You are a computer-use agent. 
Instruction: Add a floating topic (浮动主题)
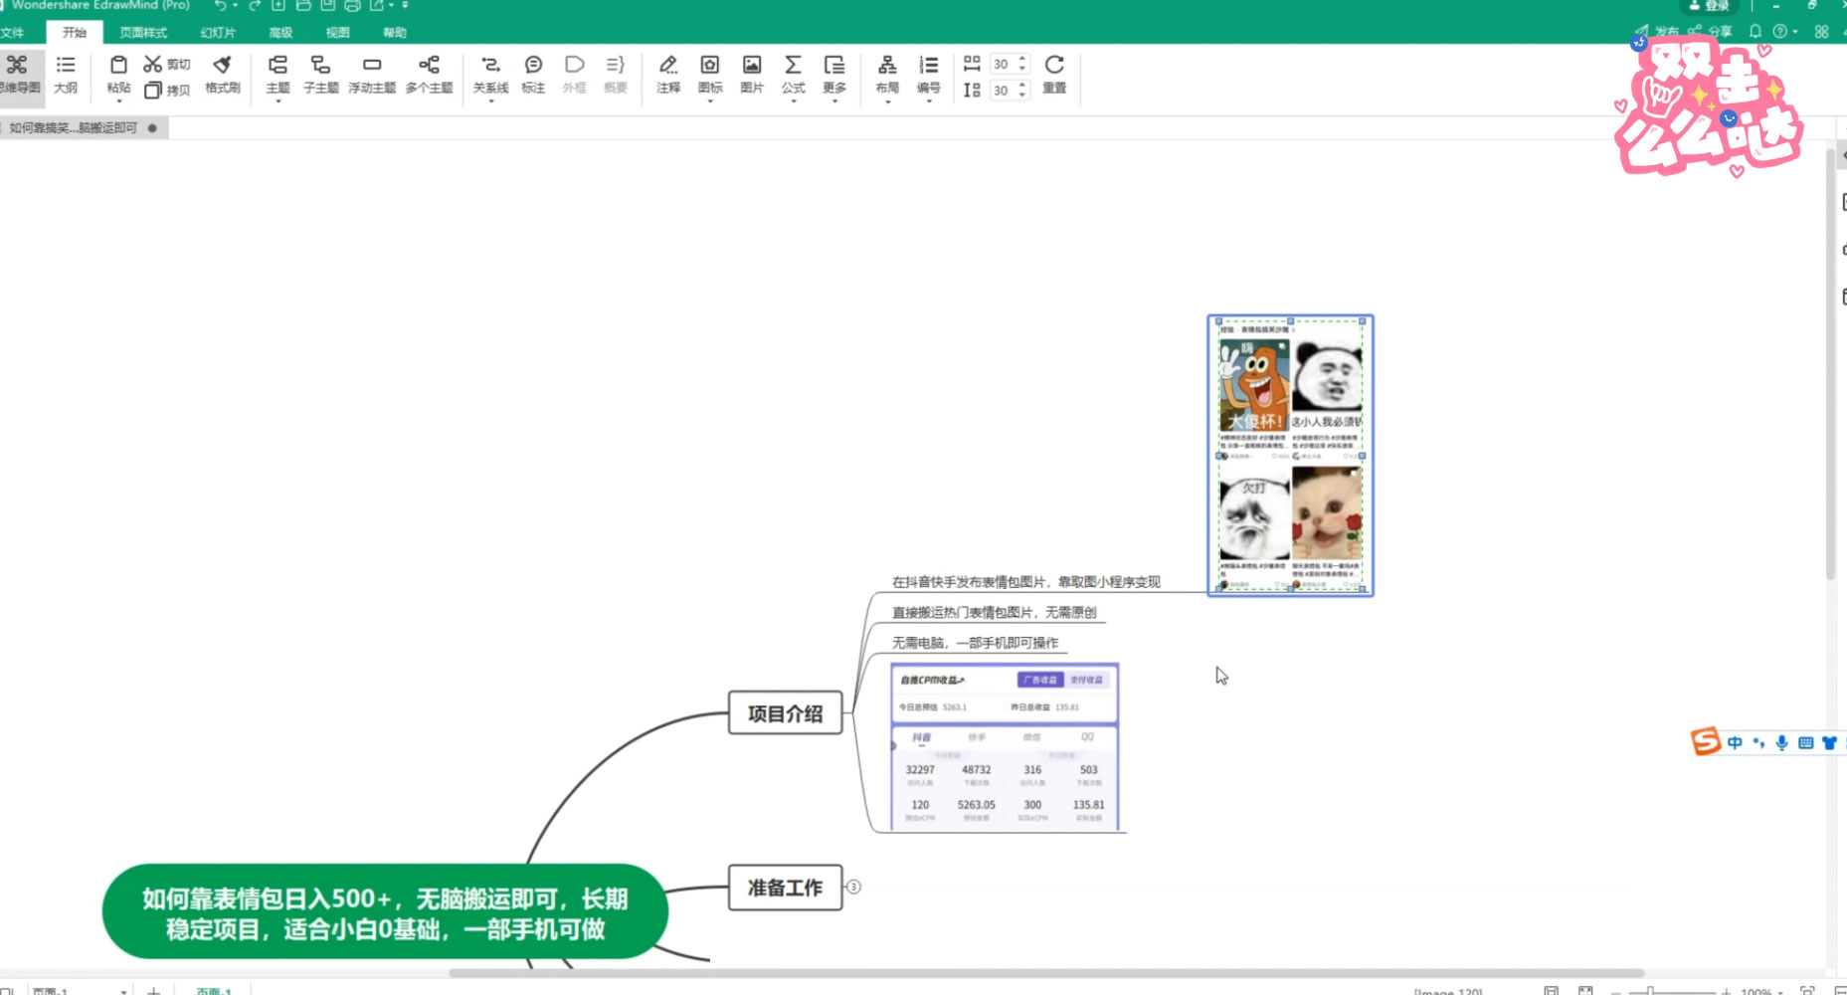tap(372, 75)
